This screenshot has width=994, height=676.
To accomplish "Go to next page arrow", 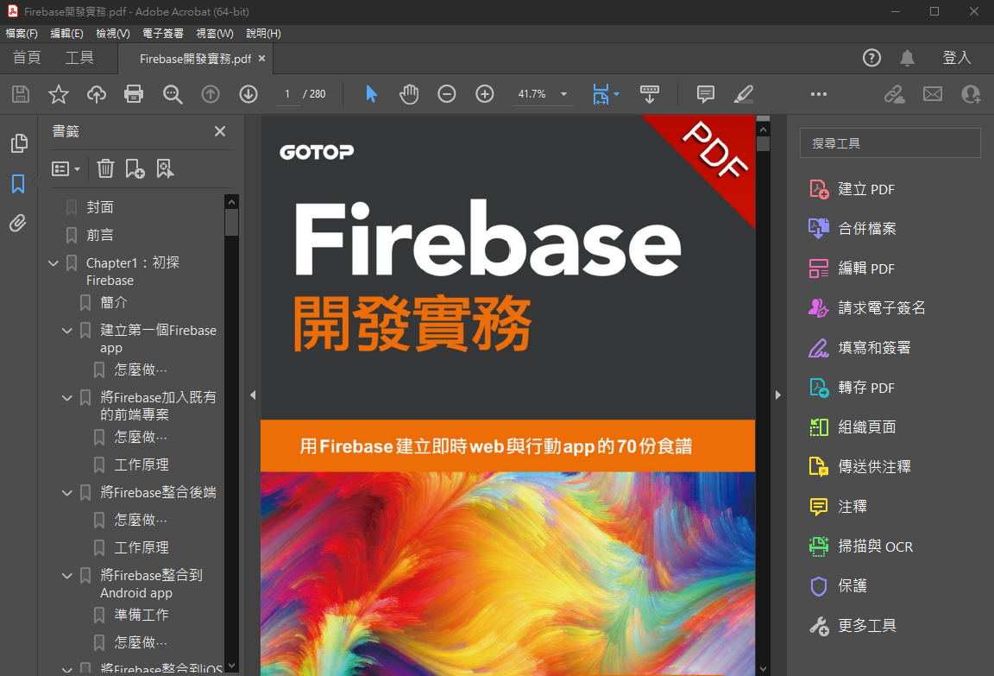I will pyautogui.click(x=248, y=94).
